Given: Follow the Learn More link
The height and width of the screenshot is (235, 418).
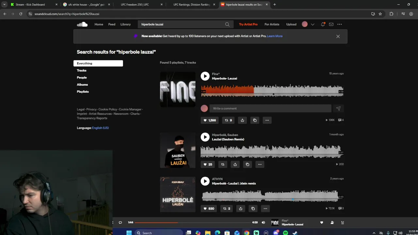Looking at the screenshot, I should pyautogui.click(x=275, y=36).
